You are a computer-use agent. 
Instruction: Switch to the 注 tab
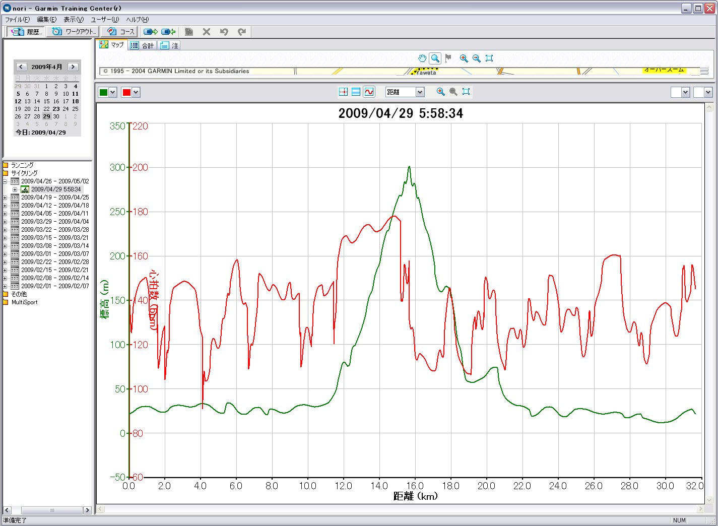(169, 45)
